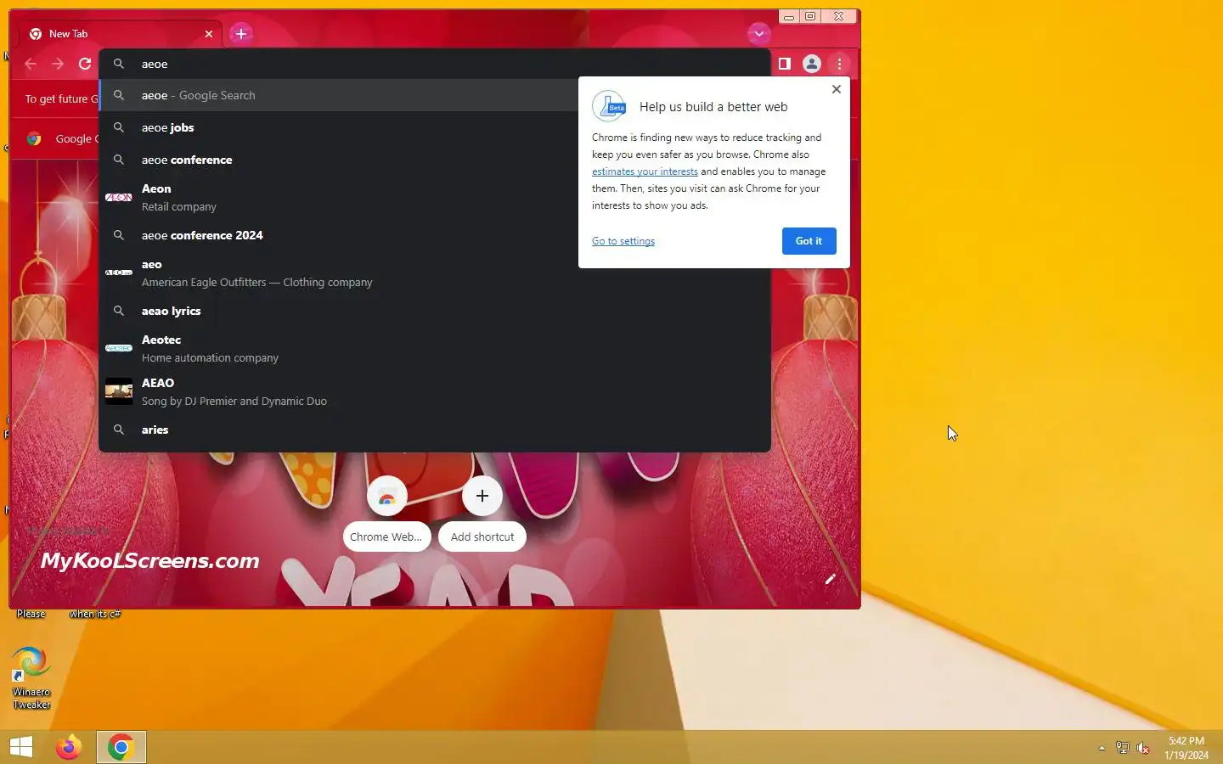Click the Aeon logo thumbnail
The image size is (1223, 764).
coord(119,197)
